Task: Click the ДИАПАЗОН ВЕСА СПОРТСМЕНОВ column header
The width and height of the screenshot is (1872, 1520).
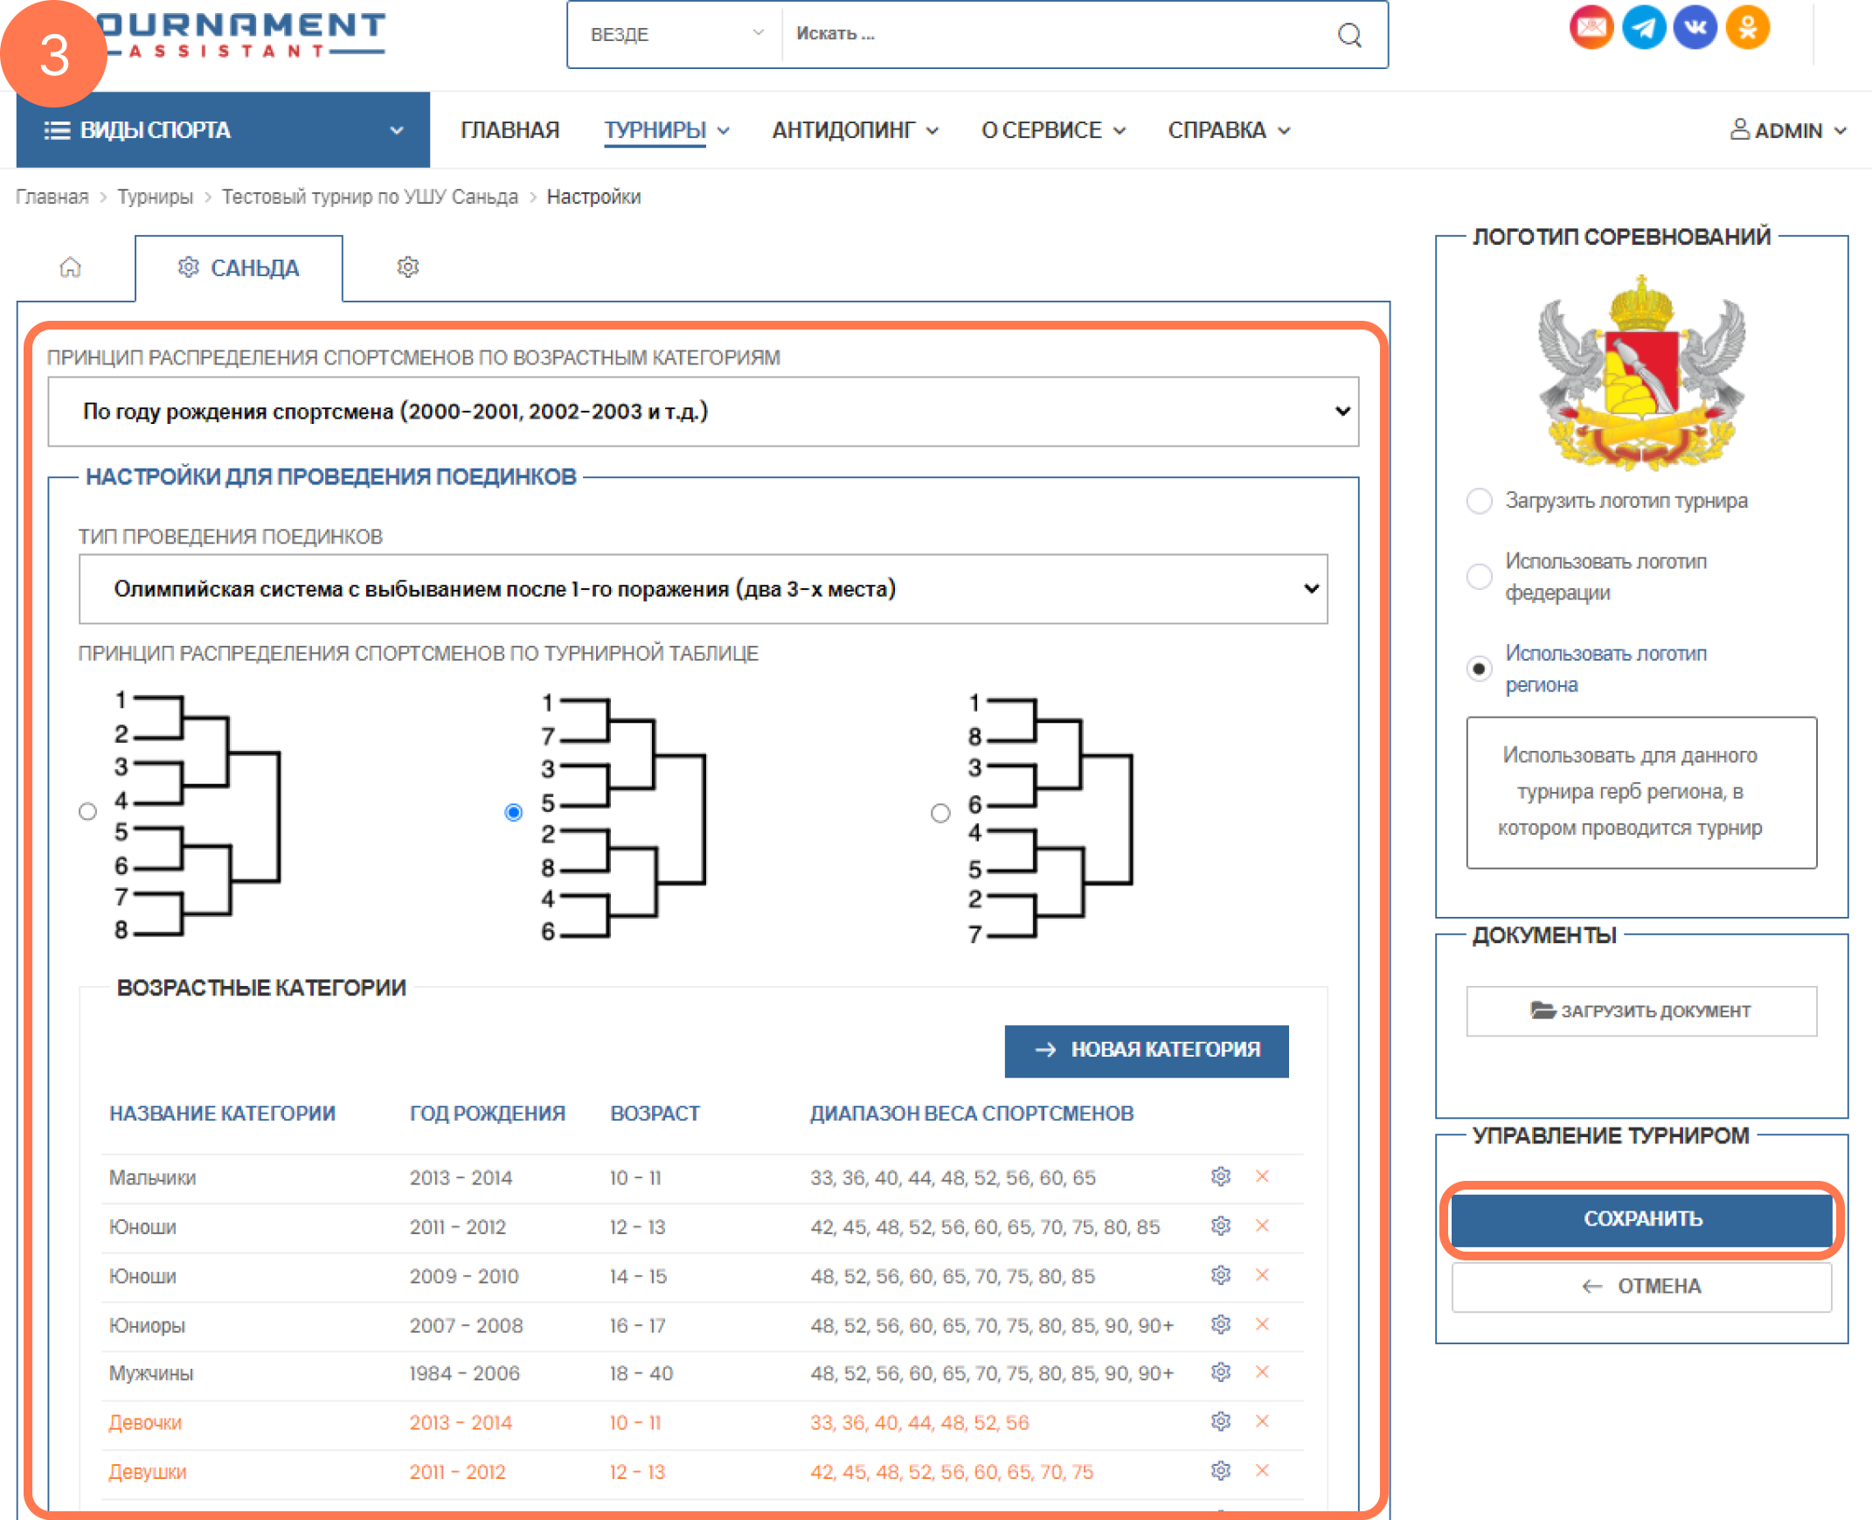Action: [x=971, y=1113]
